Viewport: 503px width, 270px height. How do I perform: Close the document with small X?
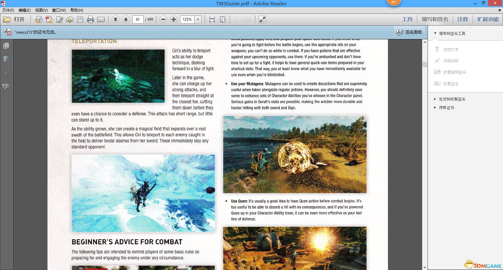coord(500,10)
